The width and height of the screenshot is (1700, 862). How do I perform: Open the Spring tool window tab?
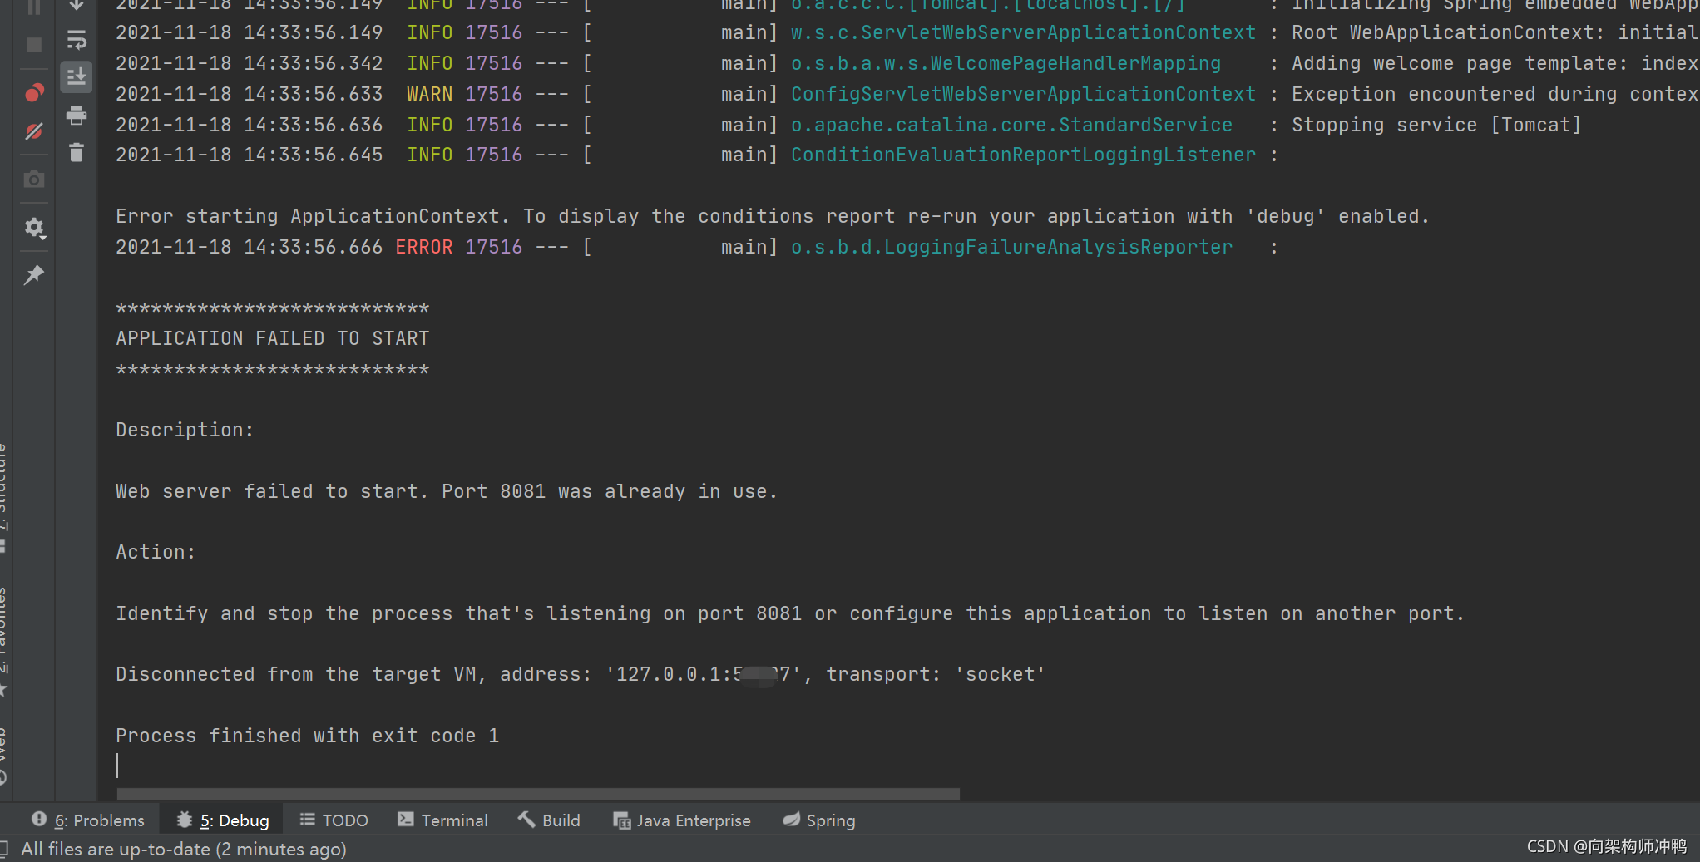(x=819, y=820)
